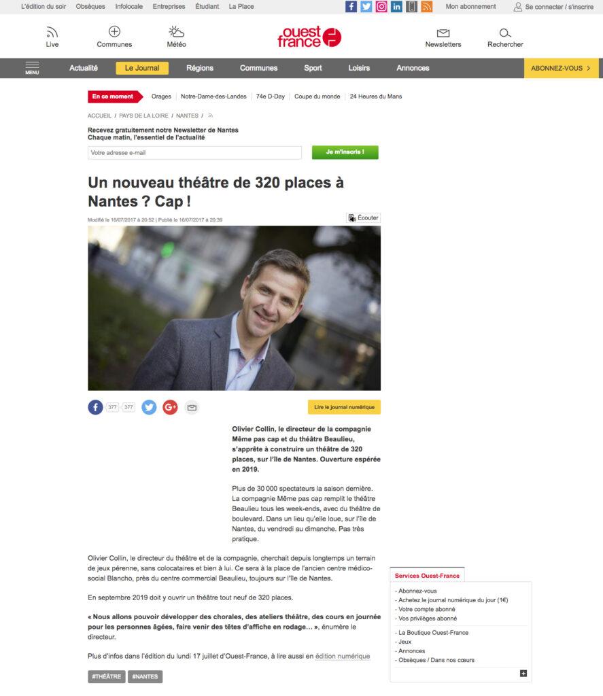Open the Instagram icon in top bar

381,7
